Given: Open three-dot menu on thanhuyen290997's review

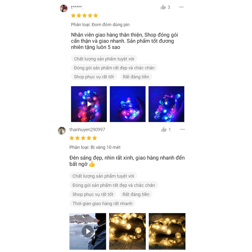Looking at the screenshot, I should (182, 129).
